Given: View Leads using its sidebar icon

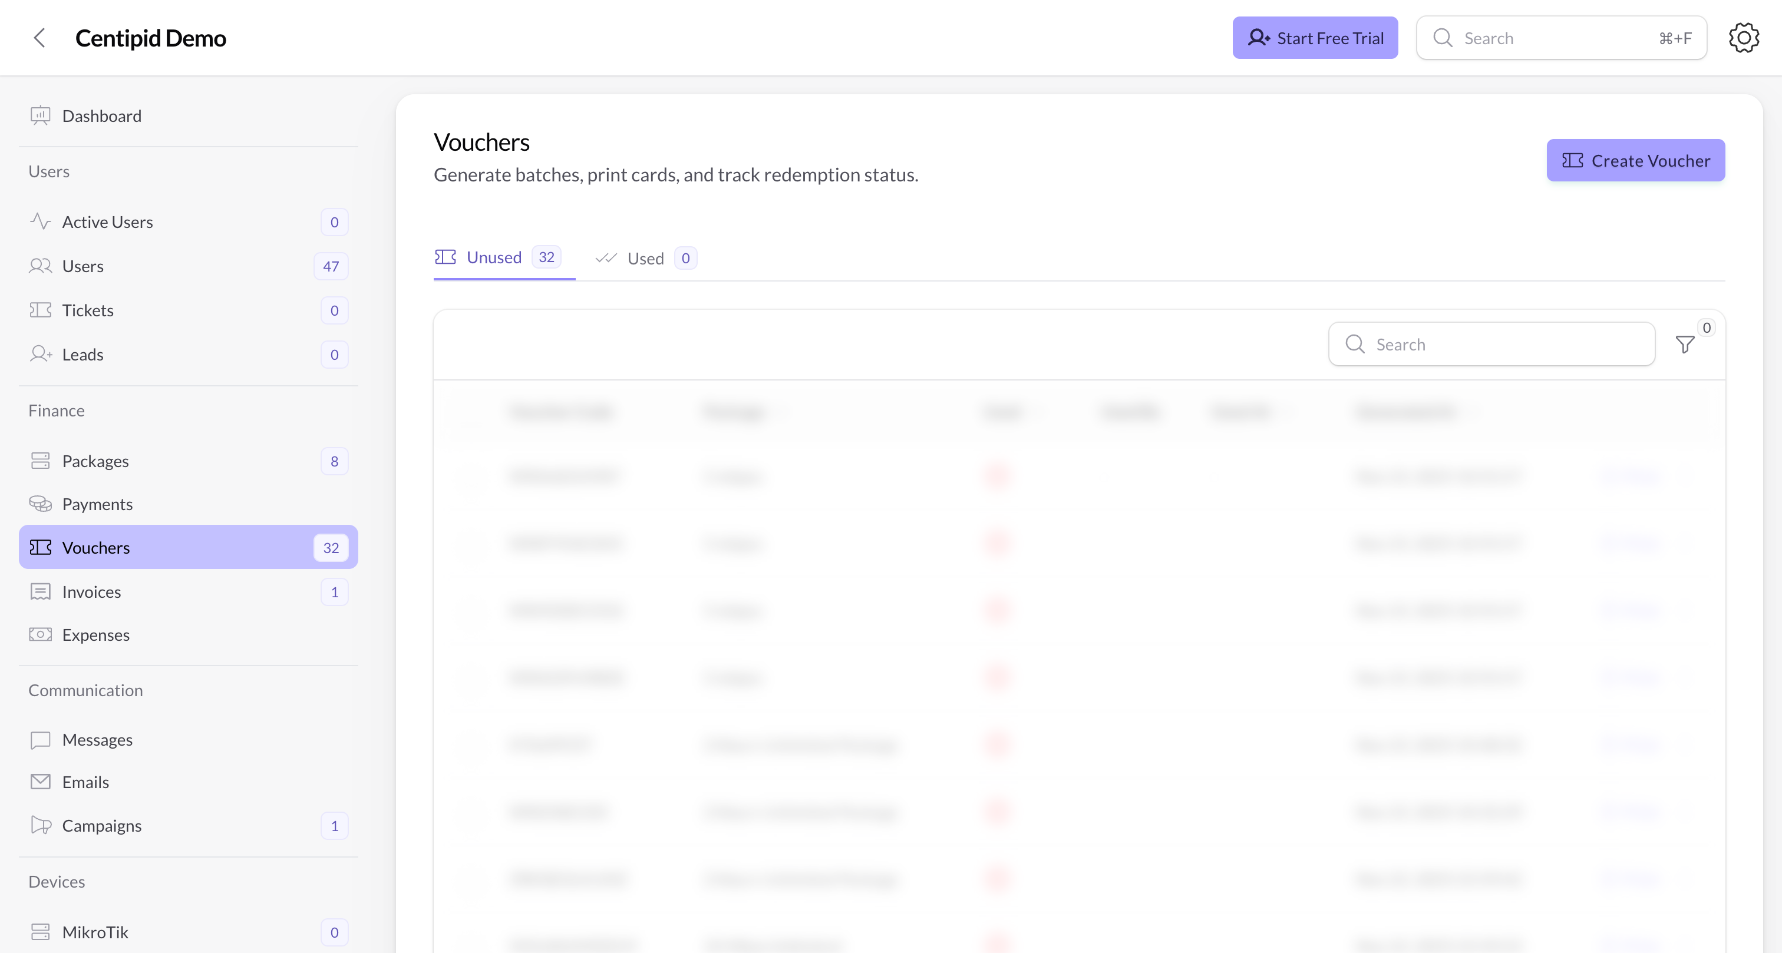Looking at the screenshot, I should 39,354.
